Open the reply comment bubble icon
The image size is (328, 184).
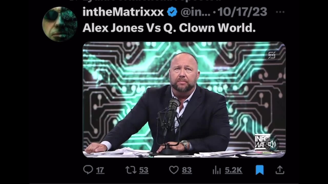(88, 170)
